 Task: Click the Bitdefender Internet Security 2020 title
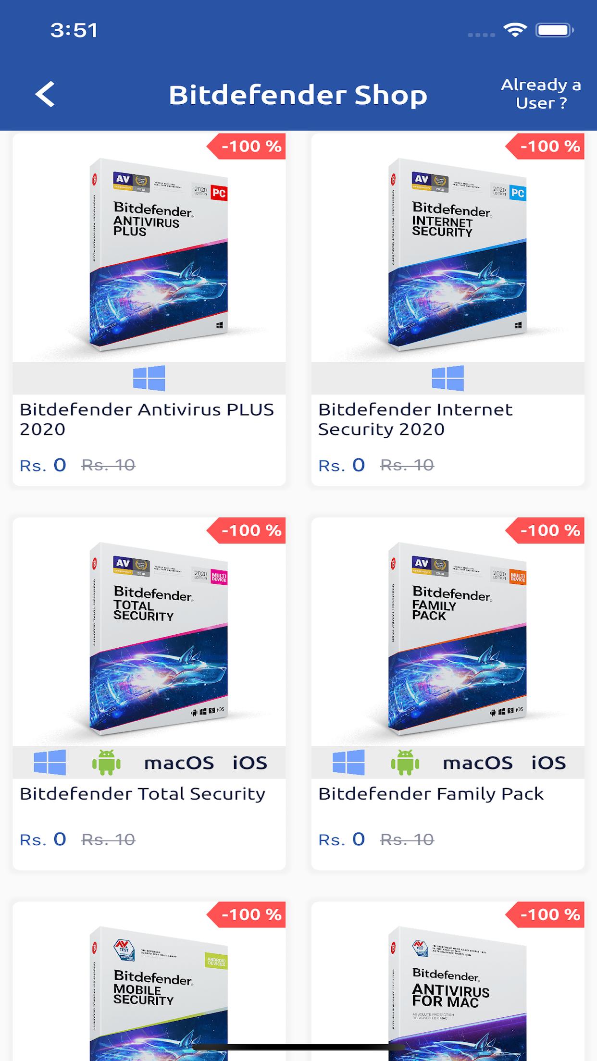pos(415,419)
